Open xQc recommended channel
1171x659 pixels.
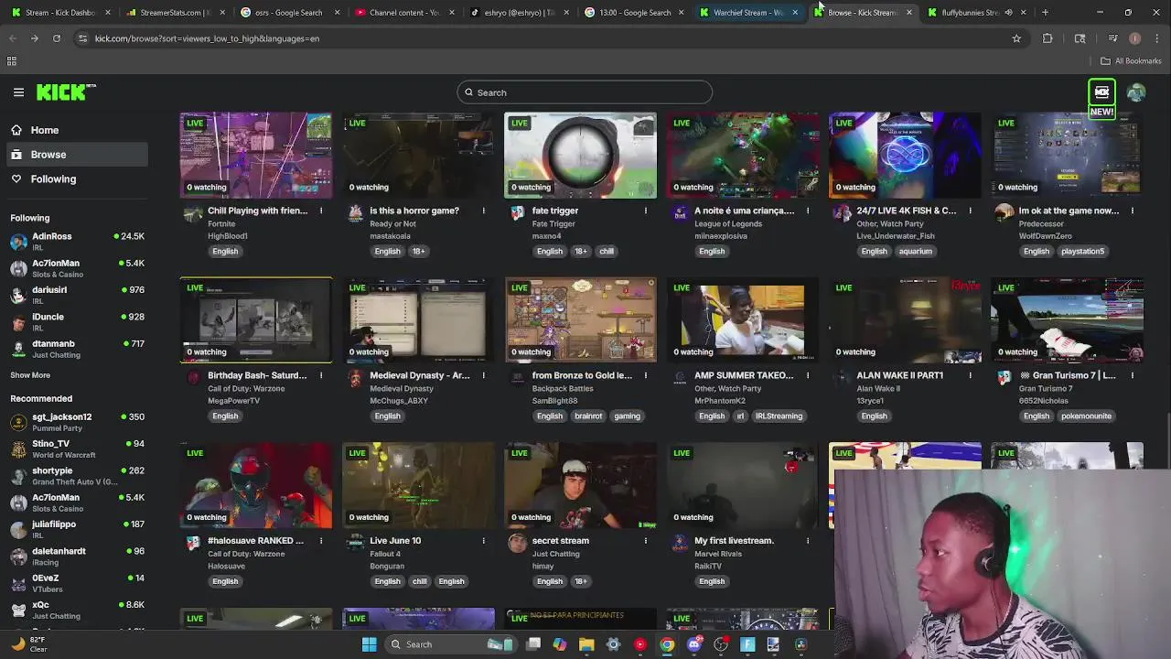[77, 610]
